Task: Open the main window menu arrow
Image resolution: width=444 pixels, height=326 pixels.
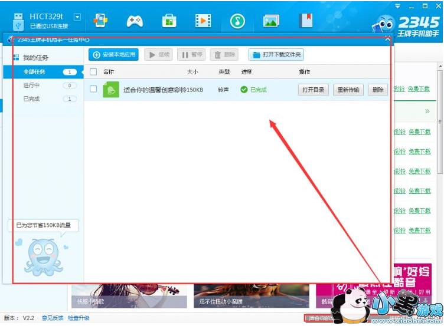Action: pyautogui.click(x=398, y=6)
